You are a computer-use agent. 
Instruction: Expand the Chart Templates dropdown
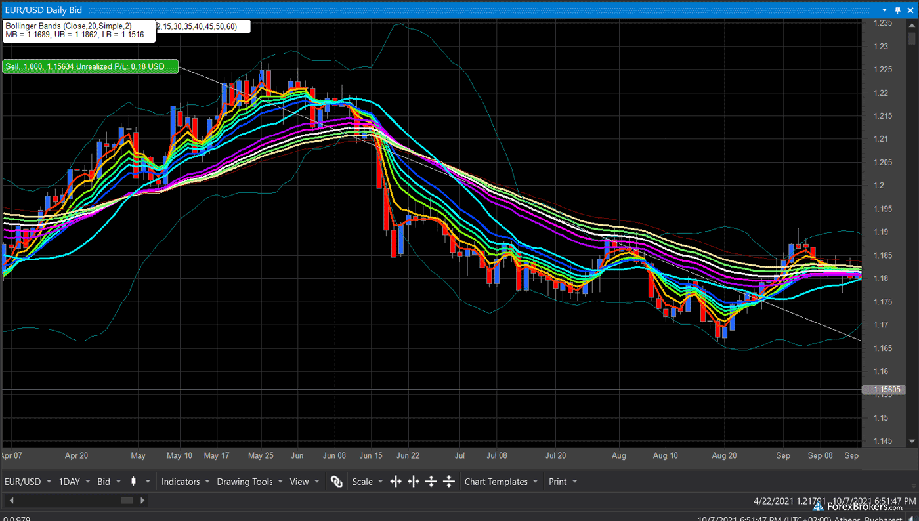[x=536, y=481]
